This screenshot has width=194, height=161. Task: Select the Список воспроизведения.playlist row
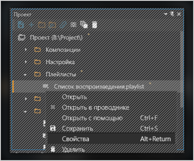click(x=96, y=86)
